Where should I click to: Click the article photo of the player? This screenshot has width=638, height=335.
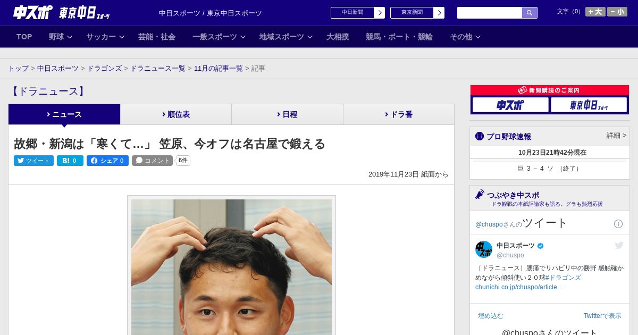tap(231, 267)
